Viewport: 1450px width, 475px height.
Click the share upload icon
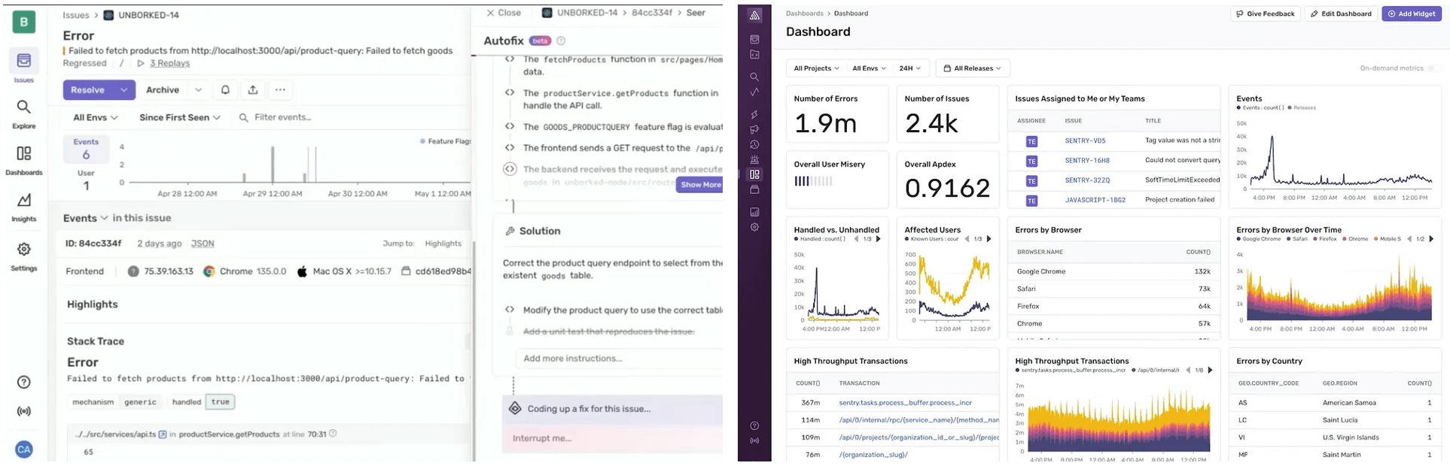pos(253,90)
